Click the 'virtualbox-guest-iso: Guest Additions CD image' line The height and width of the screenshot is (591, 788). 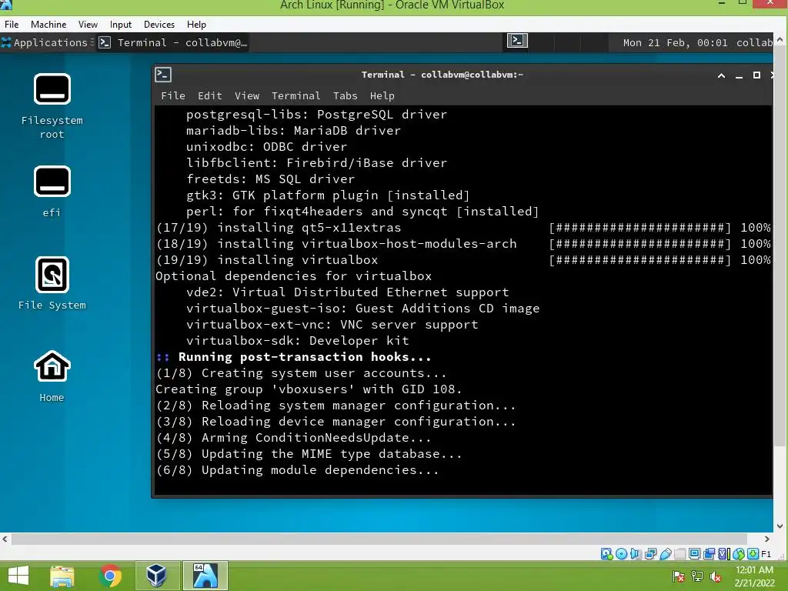(363, 308)
